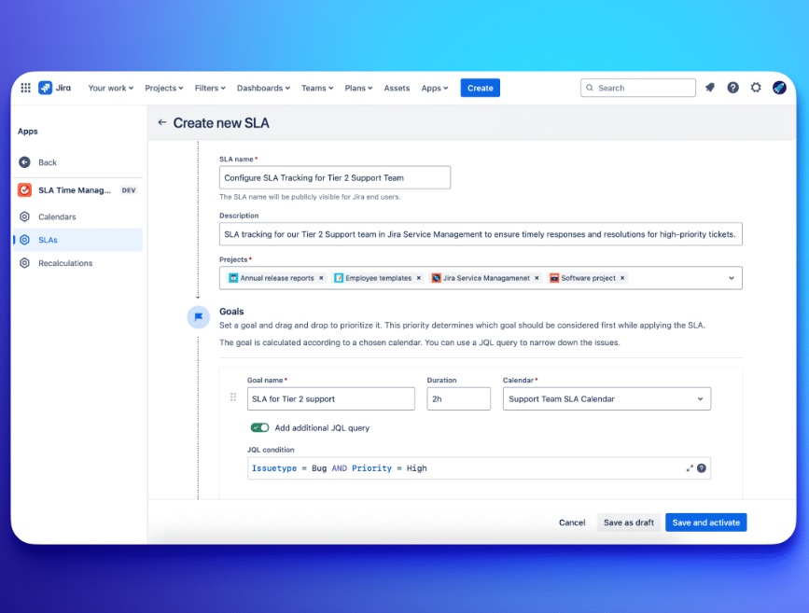The width and height of the screenshot is (809, 613).
Task: Open the Jira apps grid launcher
Action: 24,87
